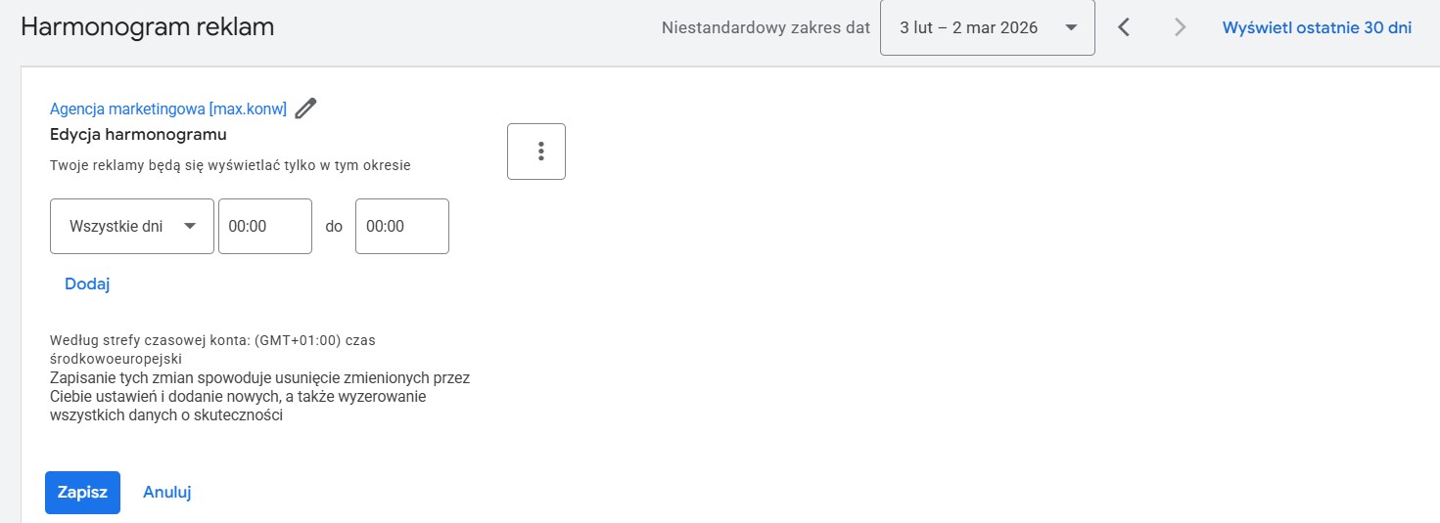Click the pencil icon beside the campaign name
Image resolution: width=1440 pixels, height=523 pixels.
[306, 109]
